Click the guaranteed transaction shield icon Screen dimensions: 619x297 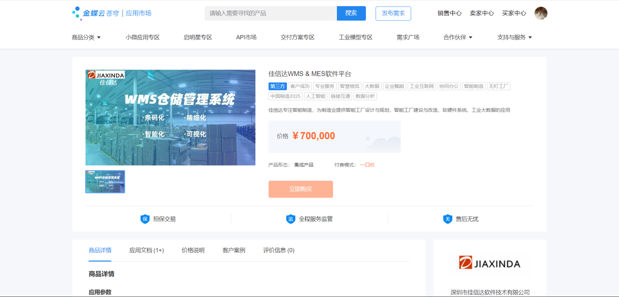tap(145, 219)
